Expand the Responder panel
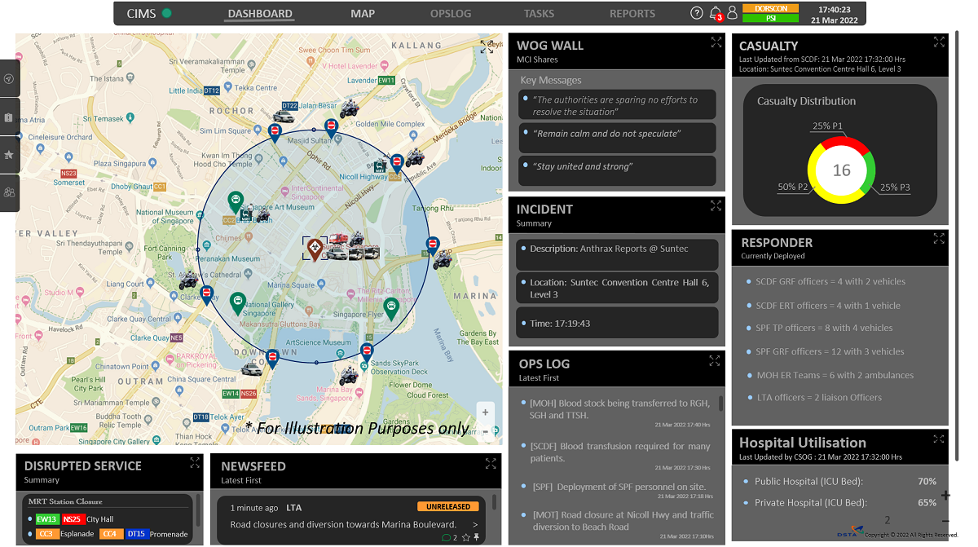This screenshot has width=978, height=547. coord(940,238)
